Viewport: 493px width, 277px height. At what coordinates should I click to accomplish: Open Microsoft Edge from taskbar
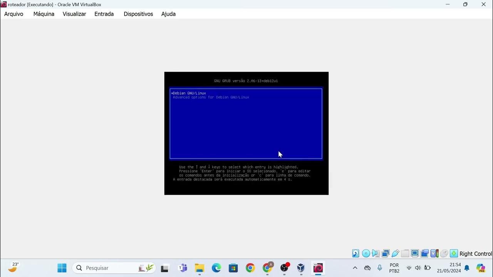pos(216,268)
